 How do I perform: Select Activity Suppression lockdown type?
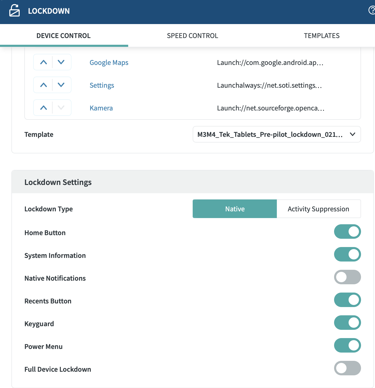click(318, 209)
